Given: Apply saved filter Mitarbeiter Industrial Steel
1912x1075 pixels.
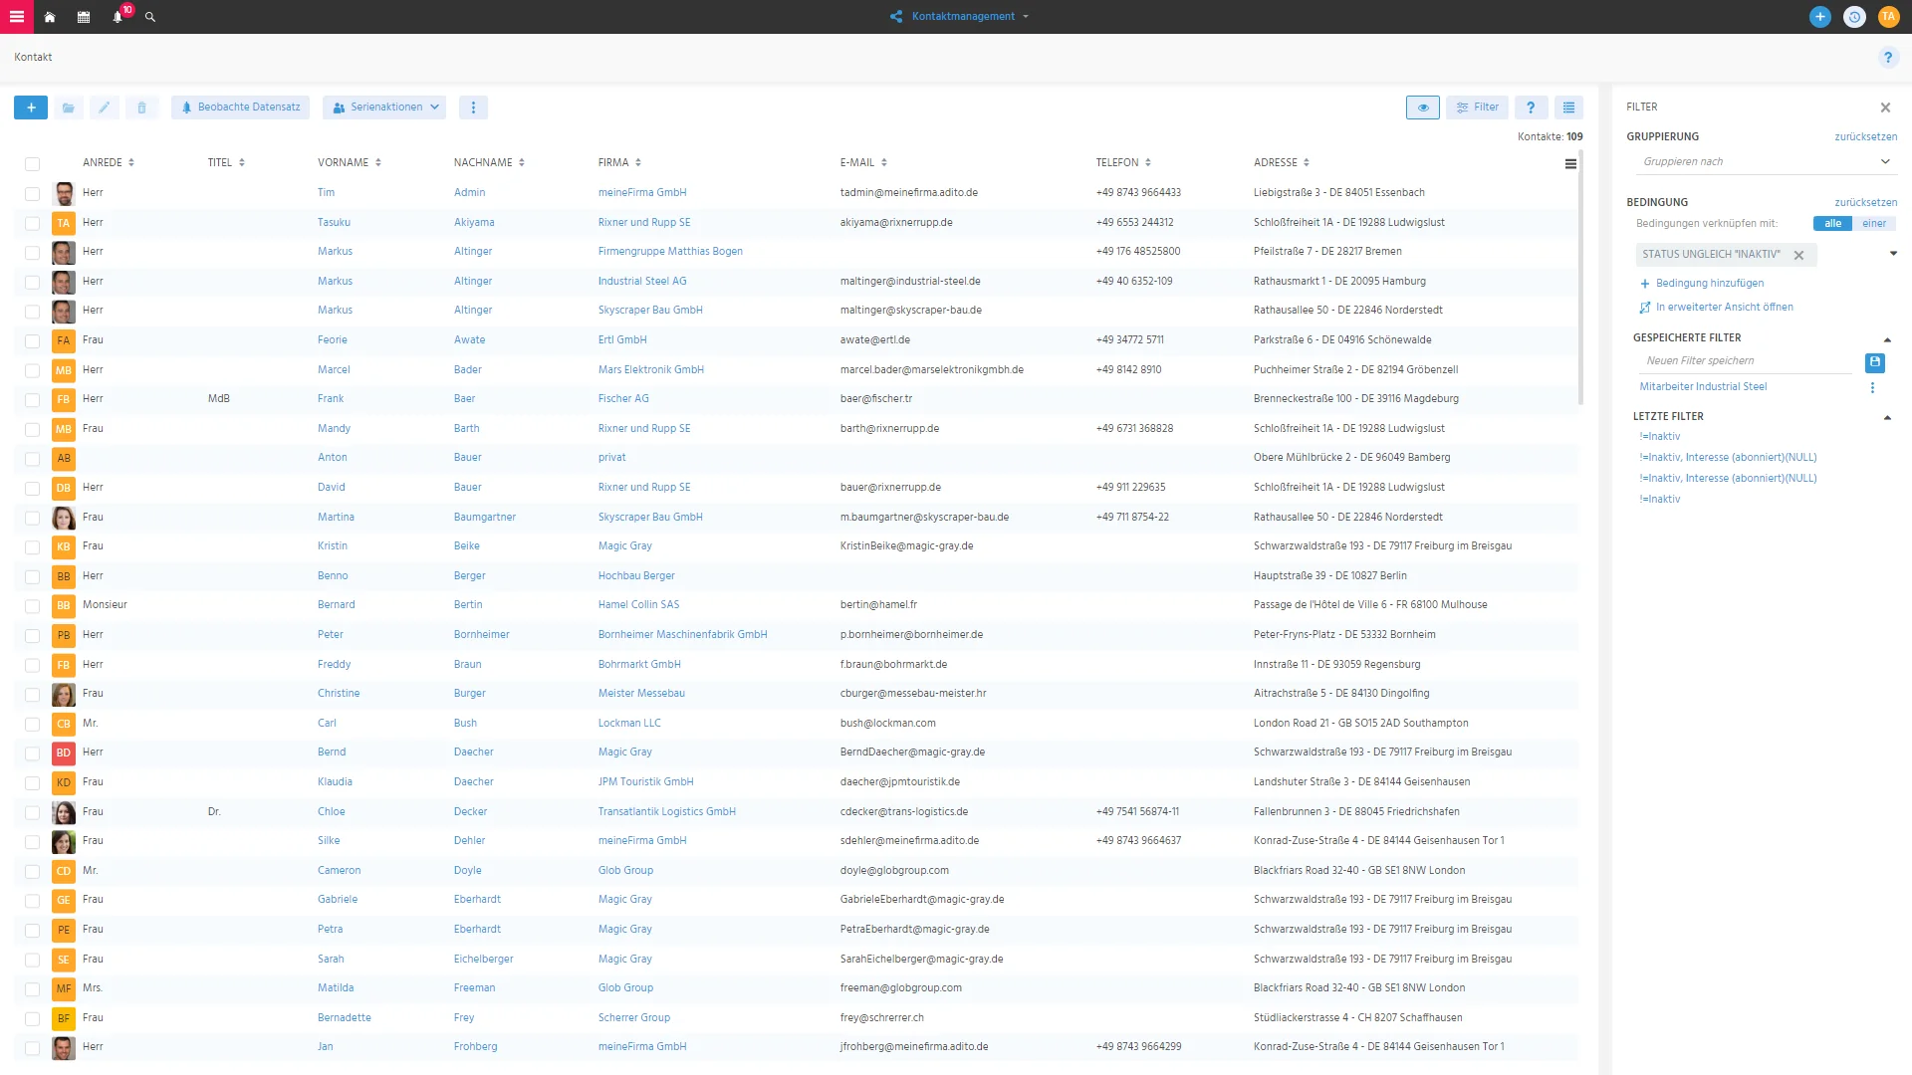Looking at the screenshot, I should click(1703, 387).
